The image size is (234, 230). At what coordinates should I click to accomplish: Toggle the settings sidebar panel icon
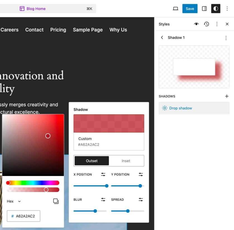tap(204, 9)
